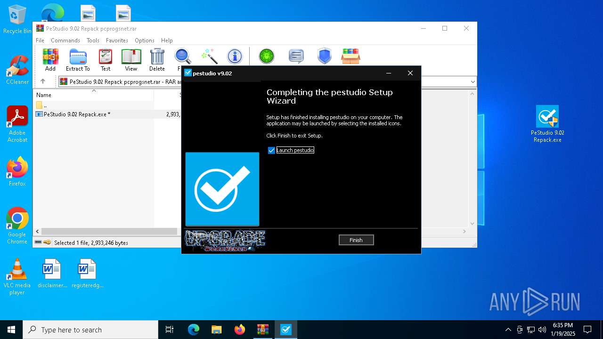Click the volume icon in system tray
This screenshot has height=339, width=603.
(x=542, y=330)
